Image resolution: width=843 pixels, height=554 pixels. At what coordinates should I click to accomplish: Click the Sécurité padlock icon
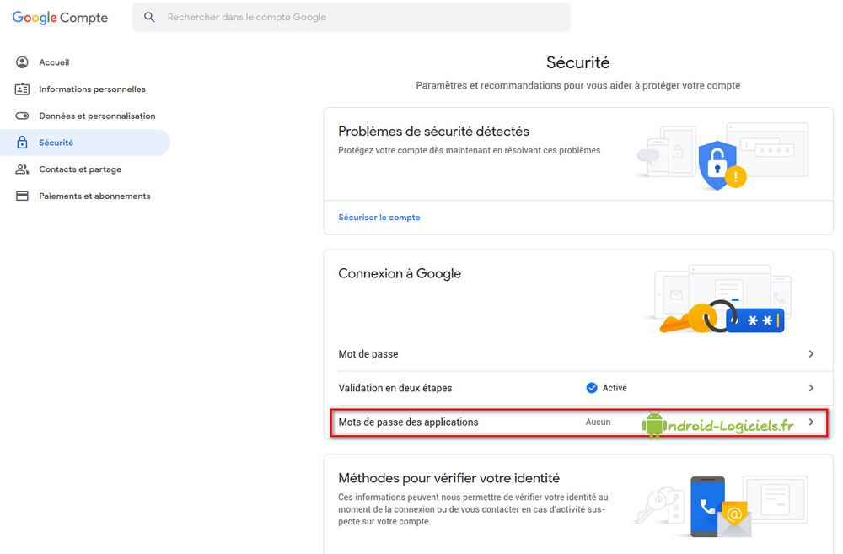(22, 143)
